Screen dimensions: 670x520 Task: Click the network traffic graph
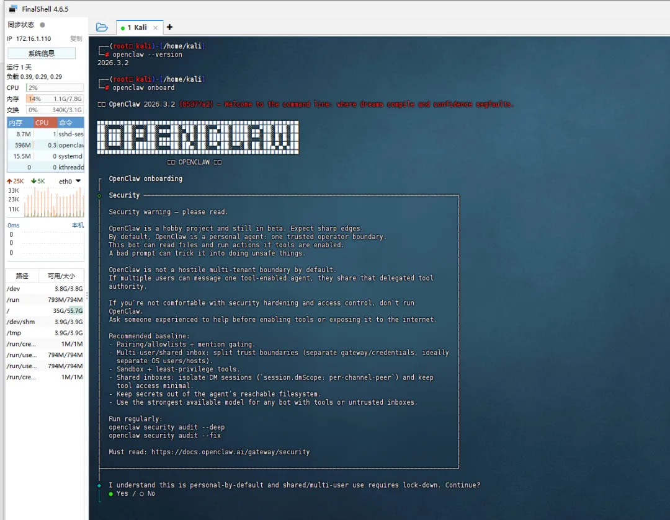point(54,202)
